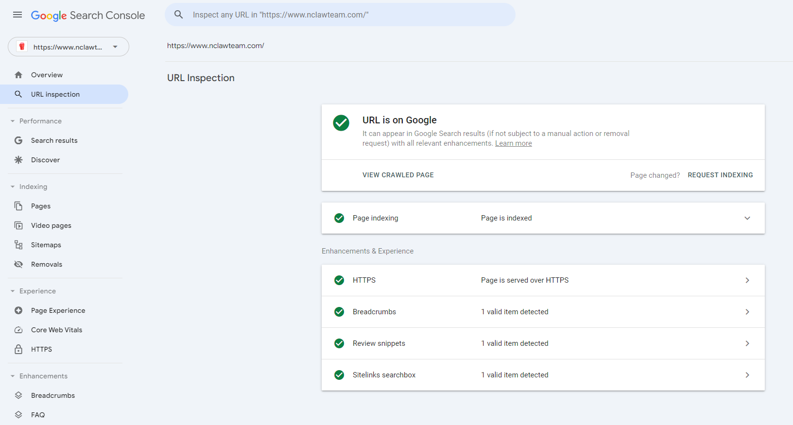The width and height of the screenshot is (793, 425).
Task: Click the Breadcrumbs layers icon in sidebar
Action: (x=18, y=395)
